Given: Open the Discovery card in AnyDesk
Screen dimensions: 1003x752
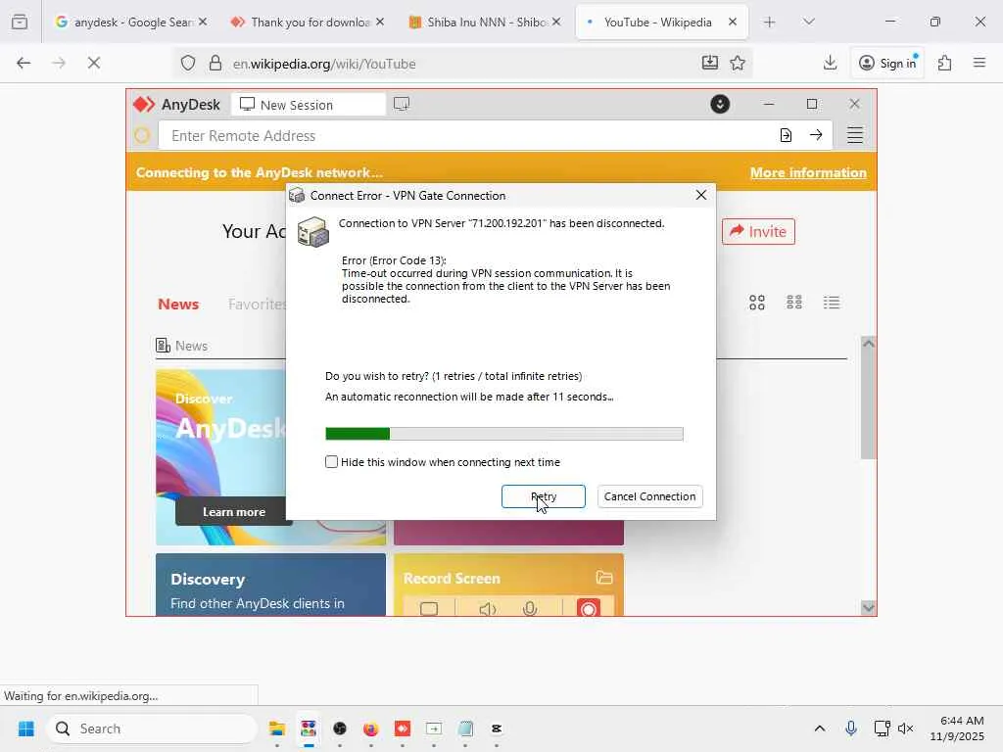Looking at the screenshot, I should coord(270,586).
